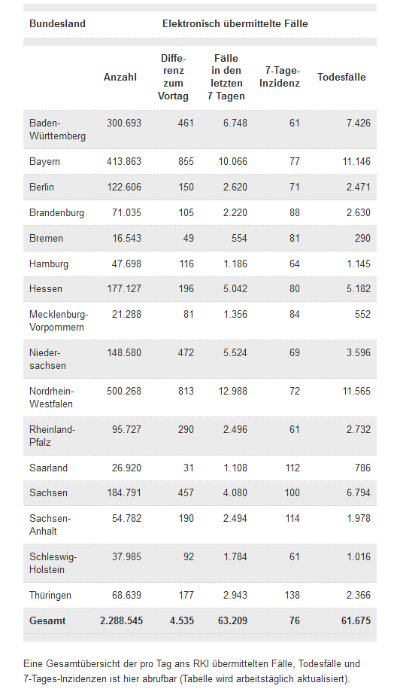400x698 pixels.
Task: Select the Gesamt Todesfälle value 61.675
Action: coord(356,620)
